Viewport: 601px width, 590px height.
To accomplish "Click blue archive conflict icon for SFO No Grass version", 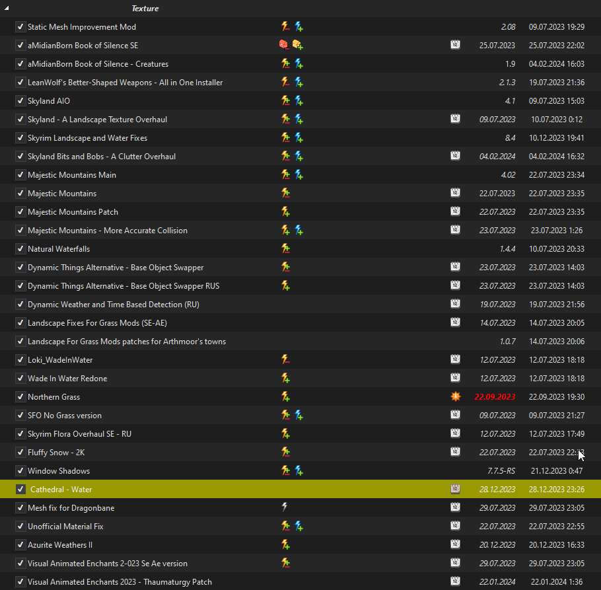I will [299, 415].
